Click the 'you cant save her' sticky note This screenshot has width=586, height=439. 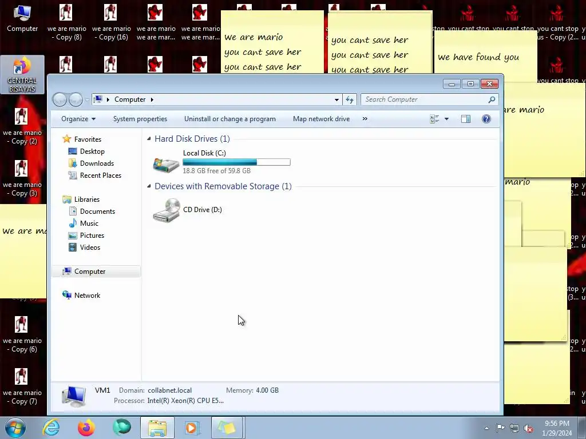coord(380,43)
